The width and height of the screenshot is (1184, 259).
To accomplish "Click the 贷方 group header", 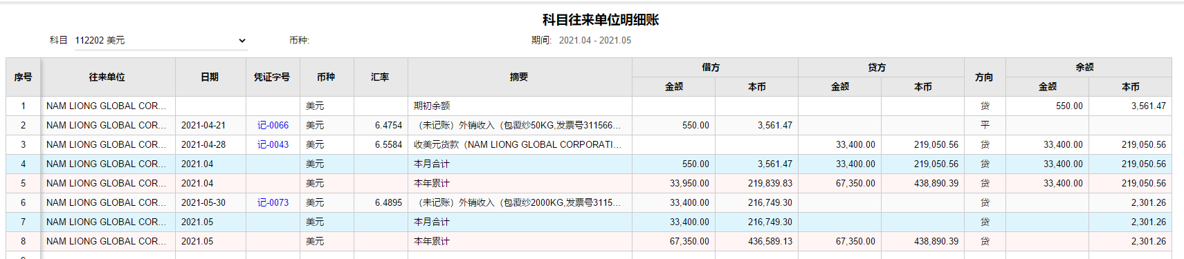I will (881, 67).
